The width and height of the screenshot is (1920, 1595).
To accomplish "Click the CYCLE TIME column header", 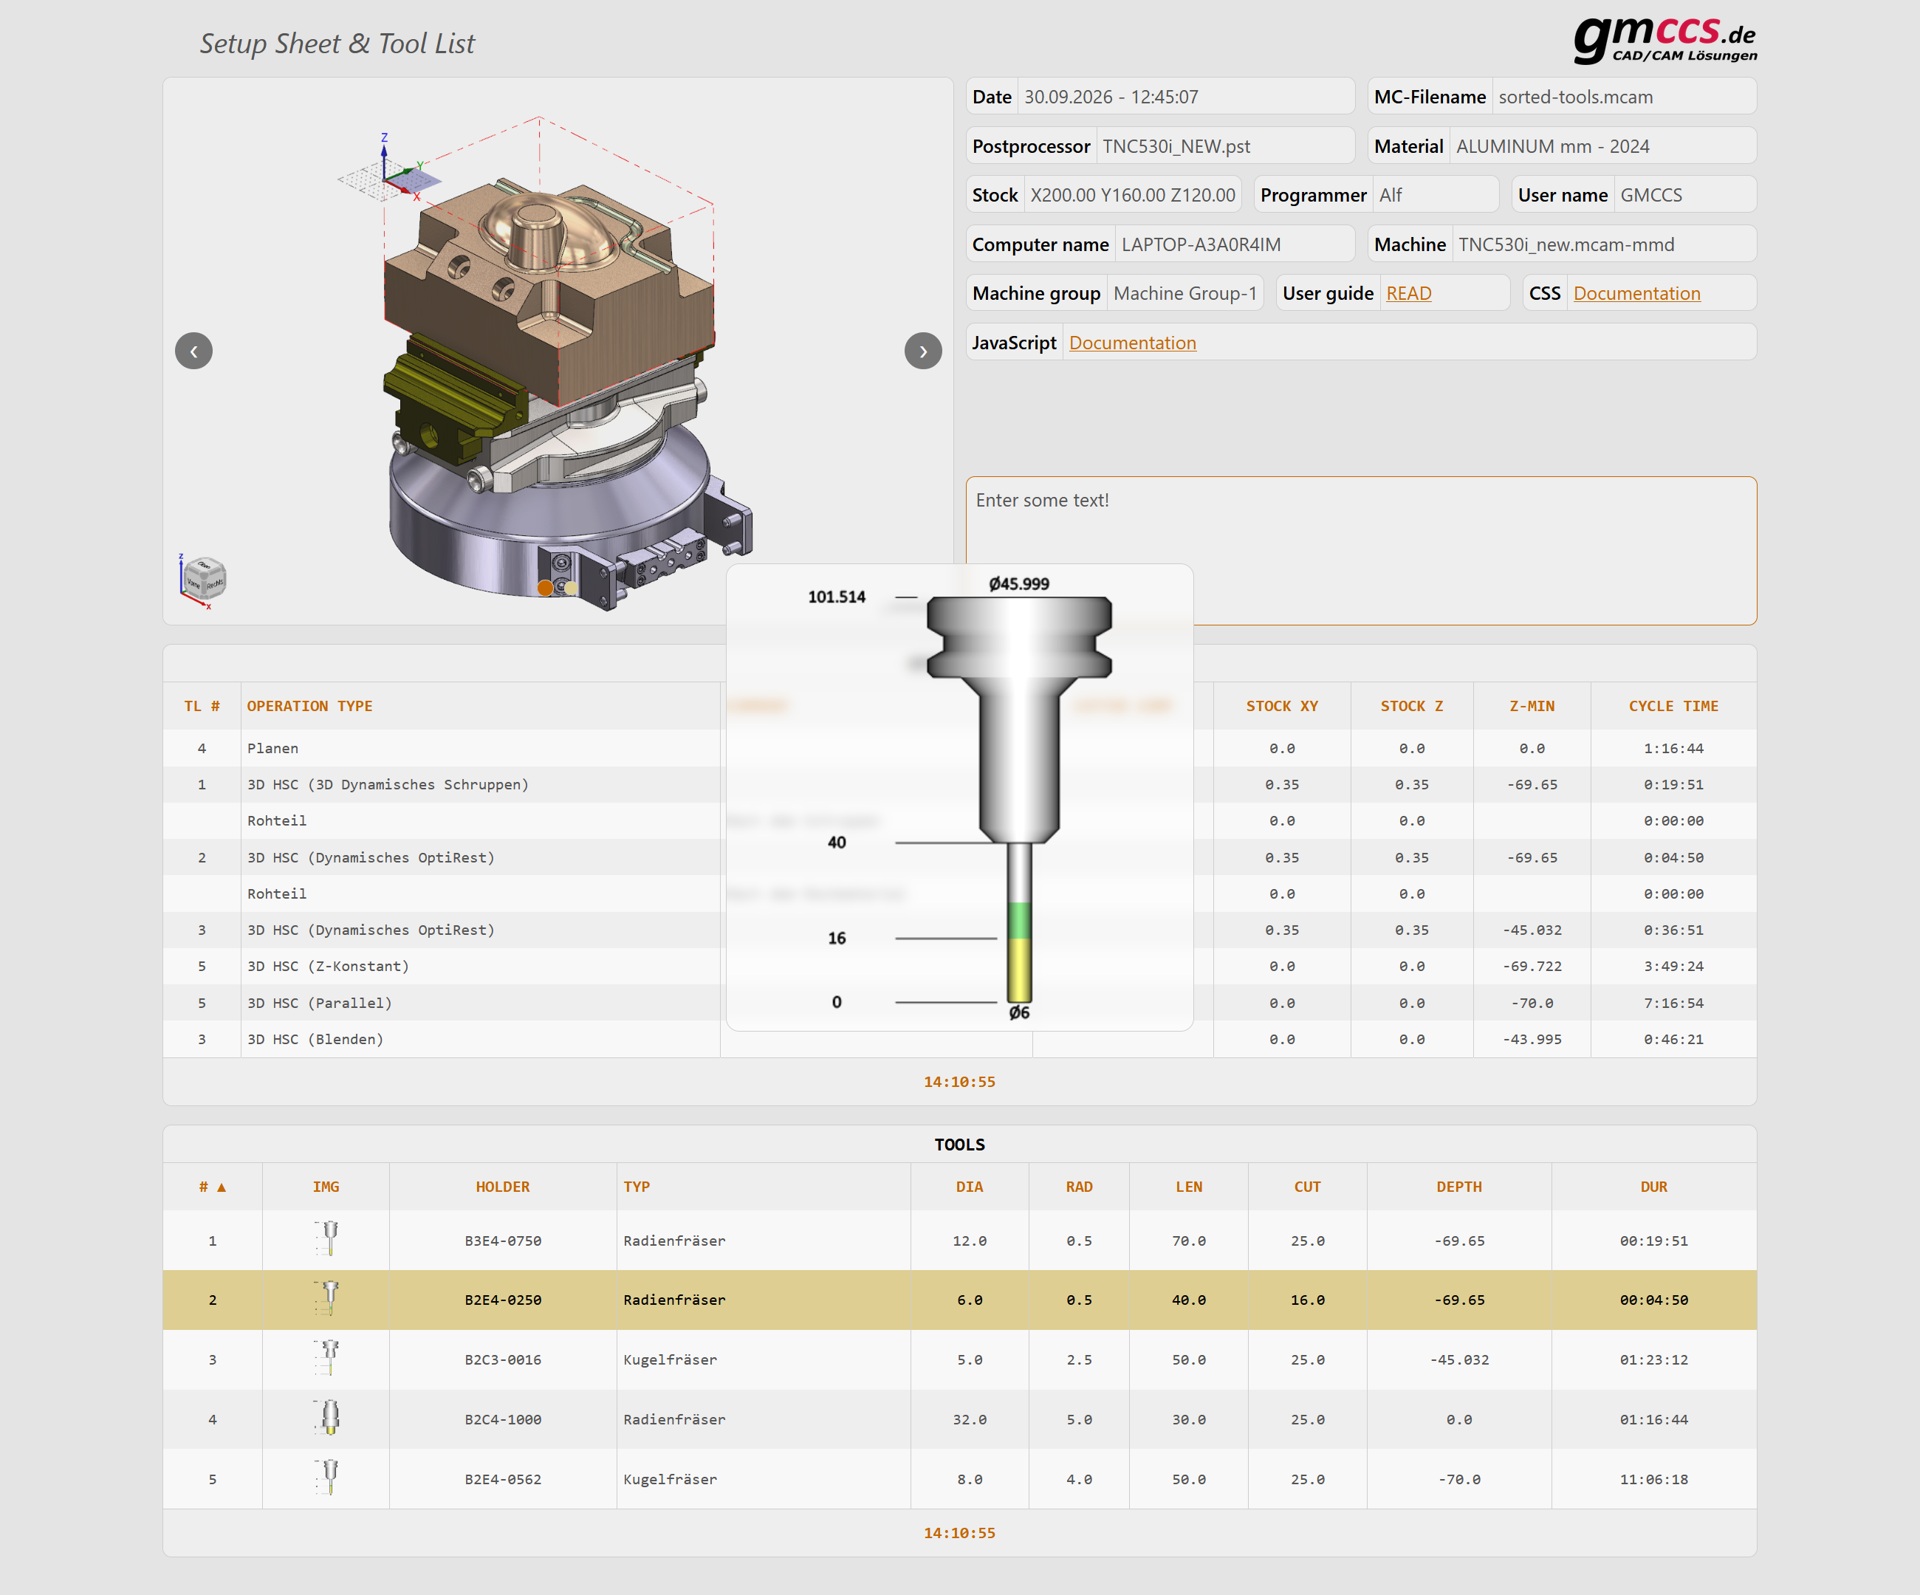I will point(1673,706).
